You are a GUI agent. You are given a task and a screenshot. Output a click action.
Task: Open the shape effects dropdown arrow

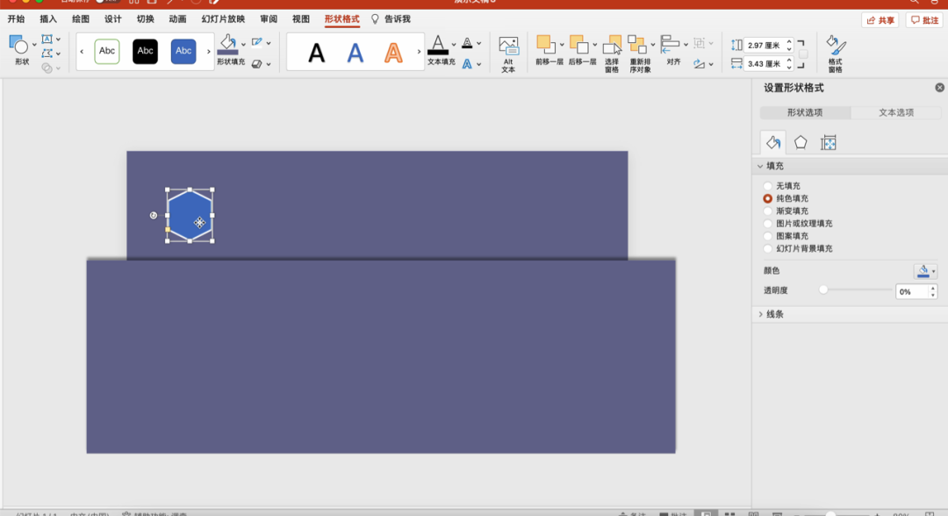click(x=269, y=64)
